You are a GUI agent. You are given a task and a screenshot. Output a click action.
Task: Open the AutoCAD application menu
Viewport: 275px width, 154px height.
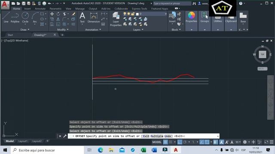click(x=5, y=5)
